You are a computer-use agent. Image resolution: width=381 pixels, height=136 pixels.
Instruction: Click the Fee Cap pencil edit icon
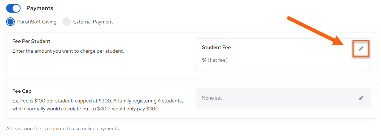click(361, 98)
